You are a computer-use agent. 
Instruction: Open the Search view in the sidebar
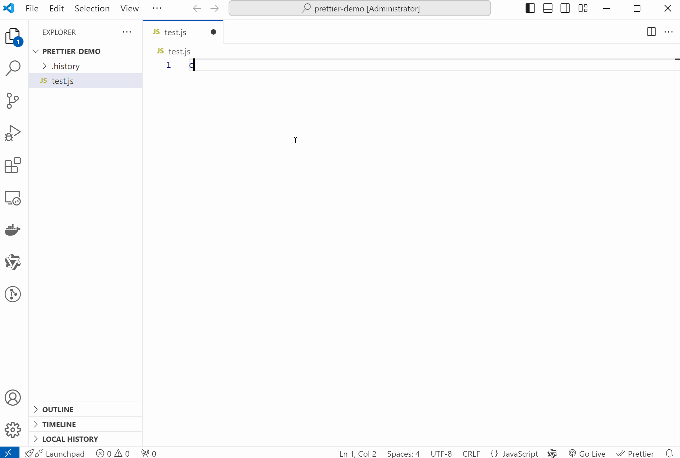[13, 68]
